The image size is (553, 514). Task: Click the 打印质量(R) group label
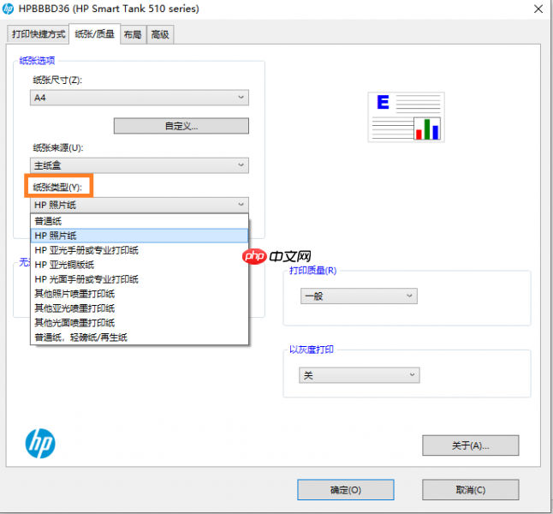click(312, 271)
